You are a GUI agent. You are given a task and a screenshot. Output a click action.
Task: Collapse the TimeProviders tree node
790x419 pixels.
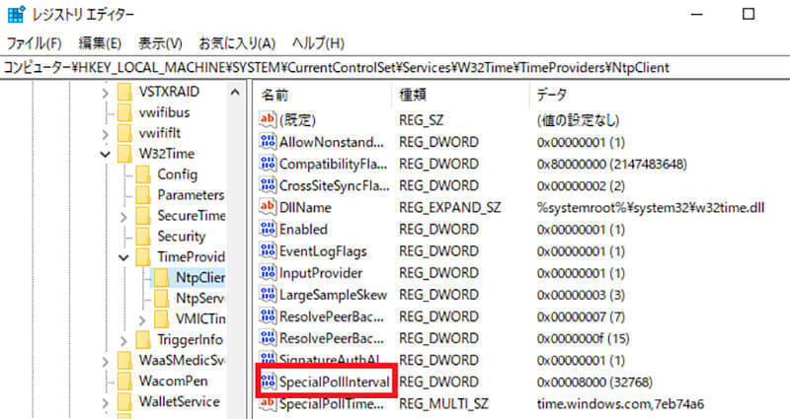123,257
